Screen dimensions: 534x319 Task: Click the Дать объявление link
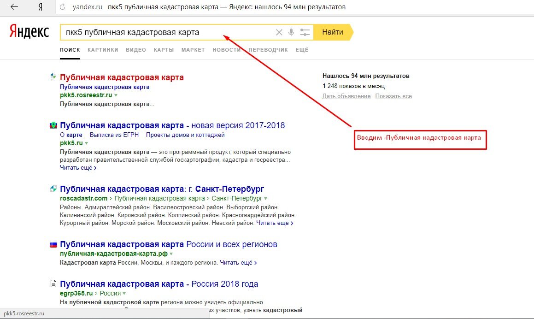coord(346,96)
